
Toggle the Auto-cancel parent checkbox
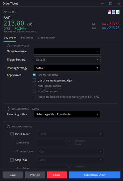click(34, 86)
